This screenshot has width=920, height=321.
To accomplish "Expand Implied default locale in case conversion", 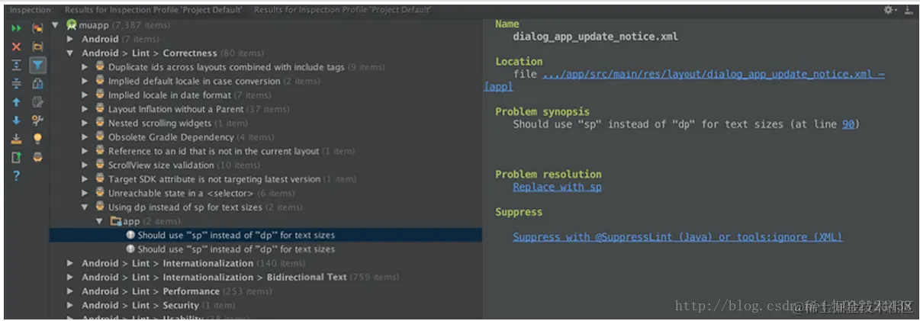I will tap(85, 81).
